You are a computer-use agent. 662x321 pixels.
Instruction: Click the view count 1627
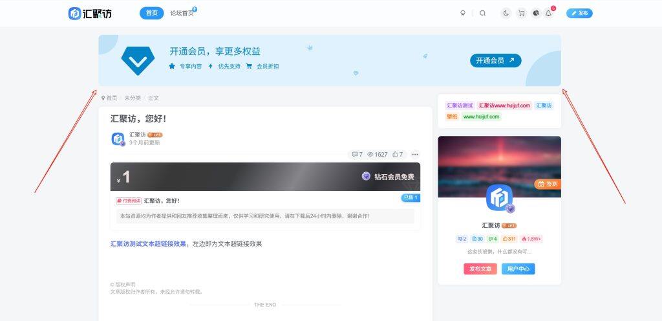377,155
